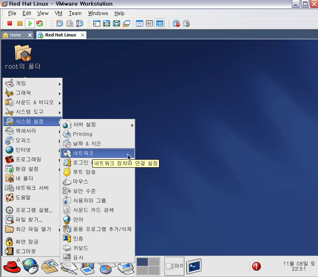Switch to the Home tab

(15, 35)
